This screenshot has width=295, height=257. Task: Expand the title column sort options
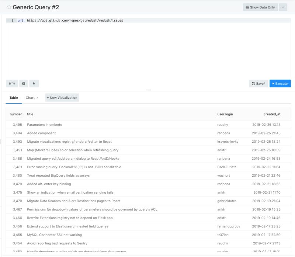tap(31, 114)
